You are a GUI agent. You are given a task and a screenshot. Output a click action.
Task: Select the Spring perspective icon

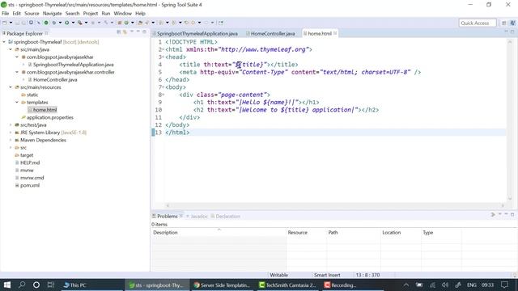tap(512, 23)
